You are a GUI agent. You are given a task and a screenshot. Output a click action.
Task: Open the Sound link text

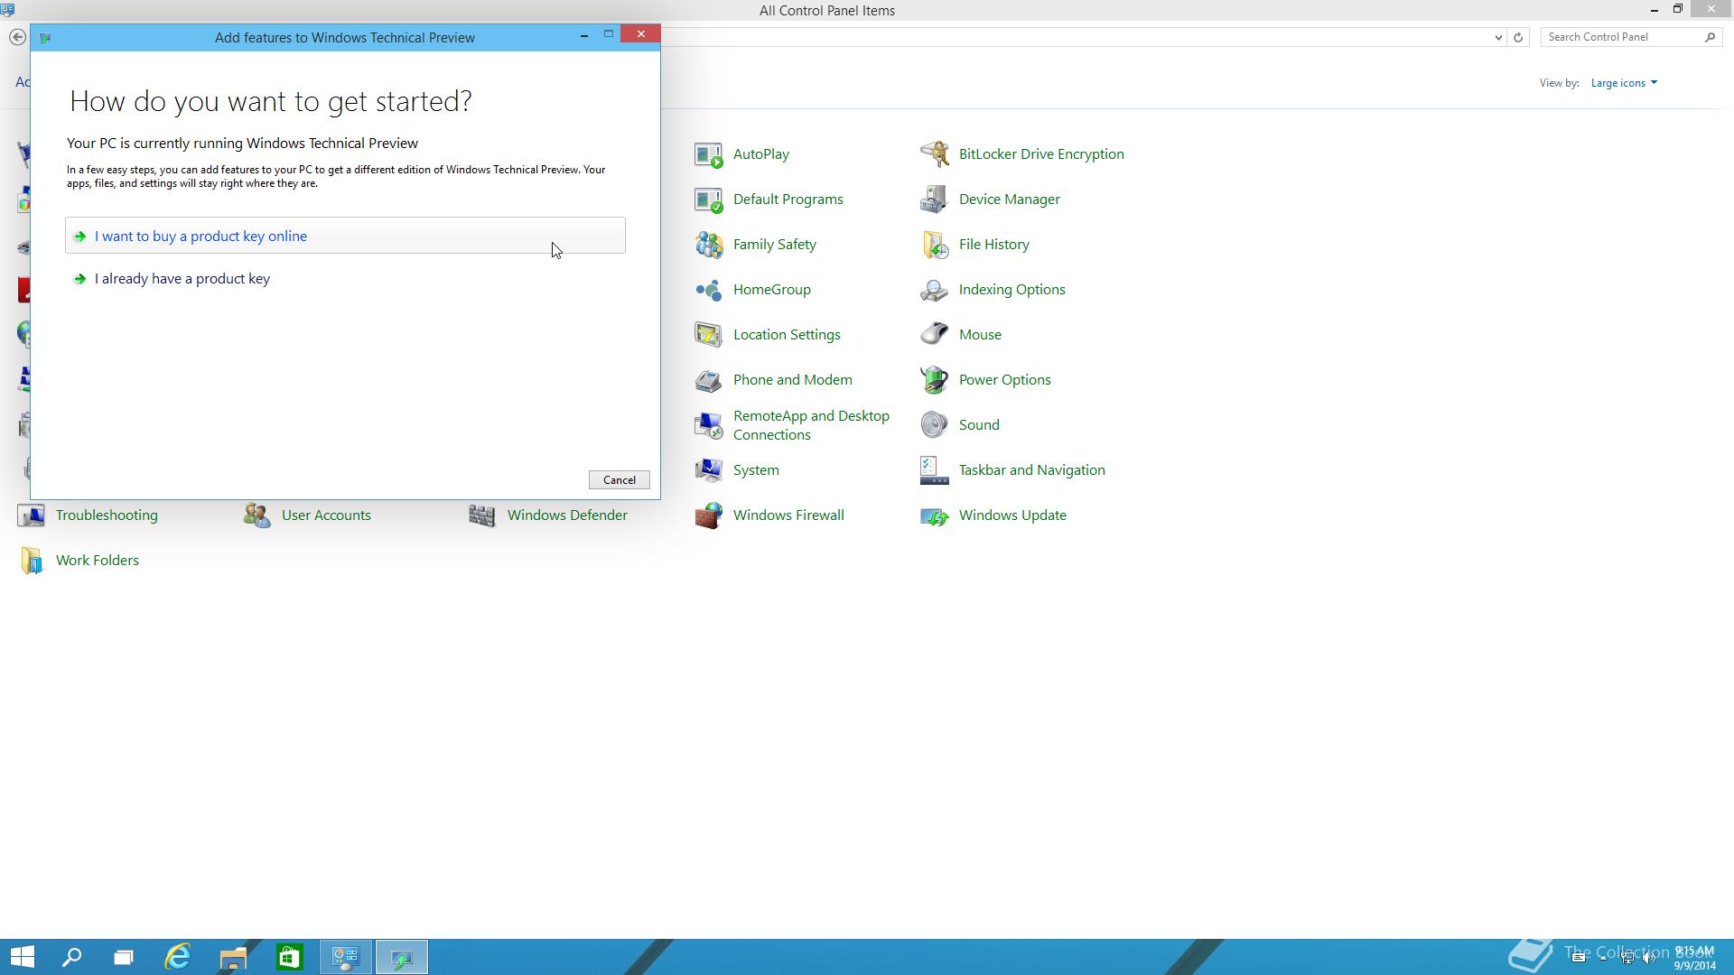click(979, 425)
